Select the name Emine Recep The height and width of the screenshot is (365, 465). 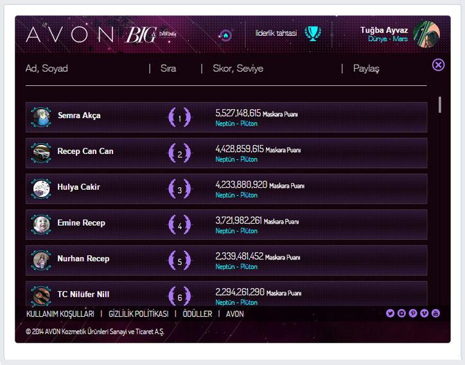82,223
